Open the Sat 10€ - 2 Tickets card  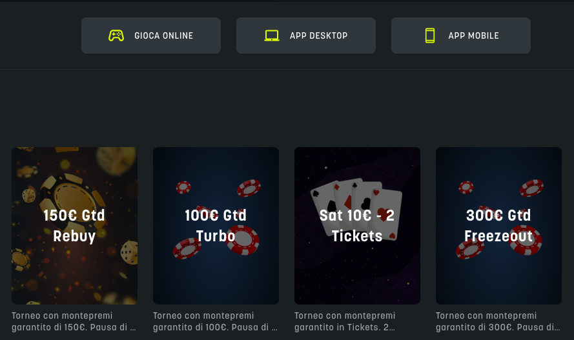click(x=357, y=226)
